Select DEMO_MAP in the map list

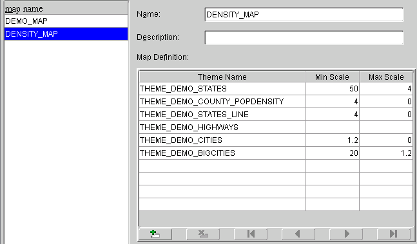click(x=66, y=21)
